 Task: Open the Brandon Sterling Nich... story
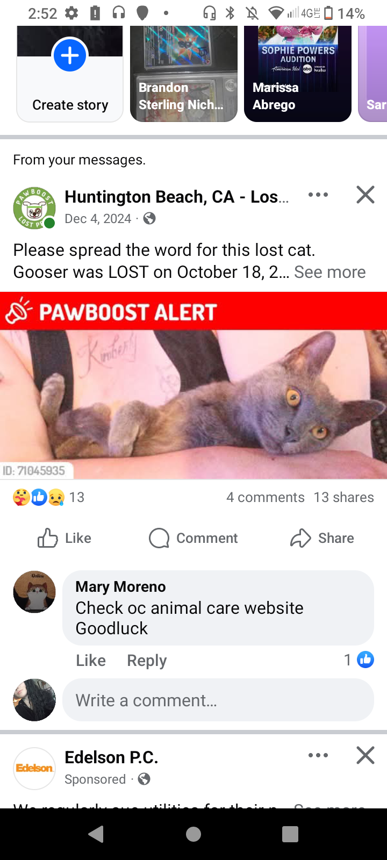click(x=184, y=74)
